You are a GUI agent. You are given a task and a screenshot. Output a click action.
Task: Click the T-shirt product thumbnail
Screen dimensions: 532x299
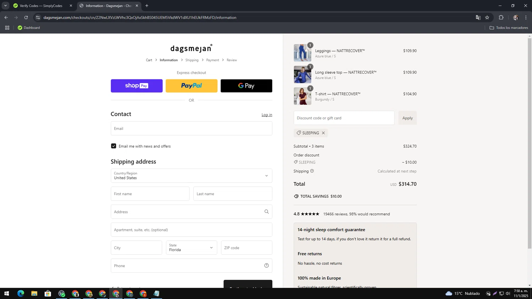(302, 96)
